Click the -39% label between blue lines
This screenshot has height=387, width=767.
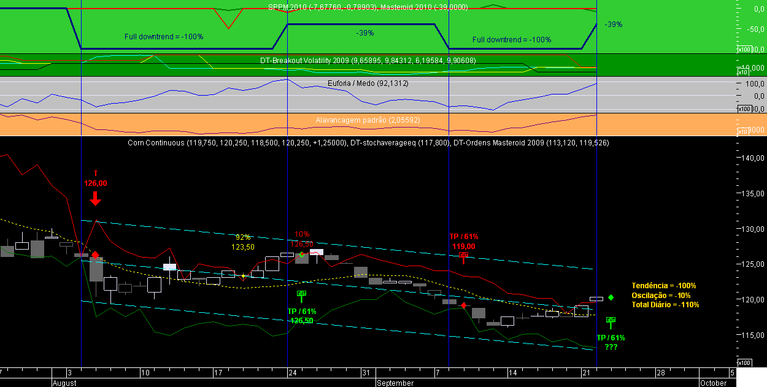[x=366, y=33]
